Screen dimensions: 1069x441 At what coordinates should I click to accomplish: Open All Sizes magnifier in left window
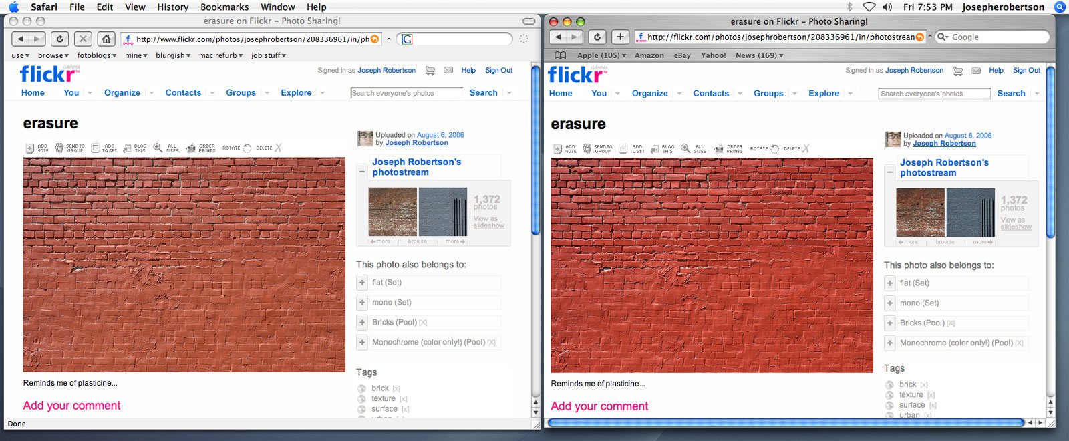click(x=158, y=148)
